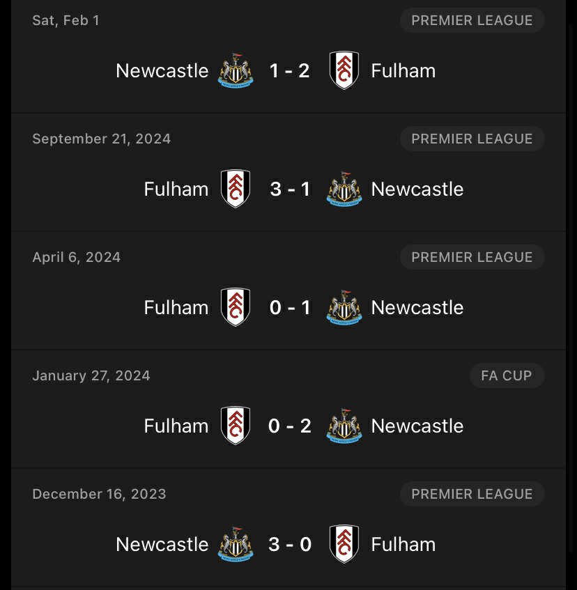Click Newcastle crest in Feb 1 match
Viewport: 577px width, 590px height.
tap(236, 70)
